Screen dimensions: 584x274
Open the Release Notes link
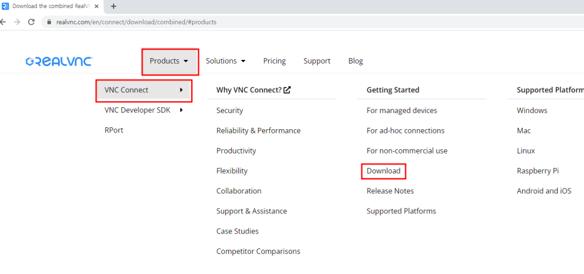pos(391,191)
